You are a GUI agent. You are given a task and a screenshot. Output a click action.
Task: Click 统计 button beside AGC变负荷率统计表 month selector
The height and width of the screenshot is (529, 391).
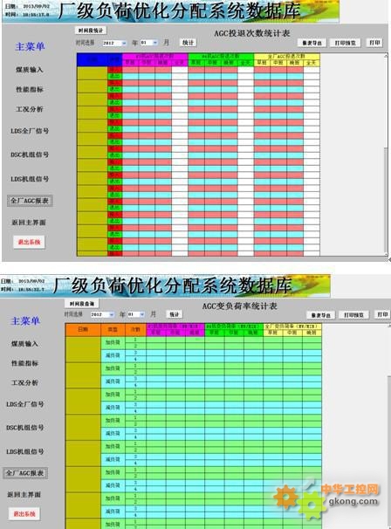(174, 314)
